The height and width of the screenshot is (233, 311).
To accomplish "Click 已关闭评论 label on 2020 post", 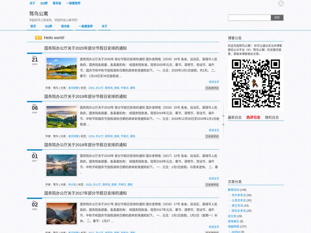I will tap(212, 88).
